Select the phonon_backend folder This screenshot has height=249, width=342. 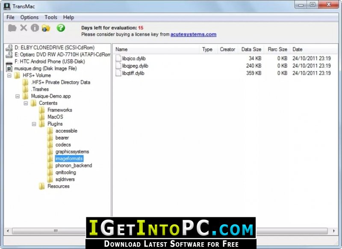(74, 166)
